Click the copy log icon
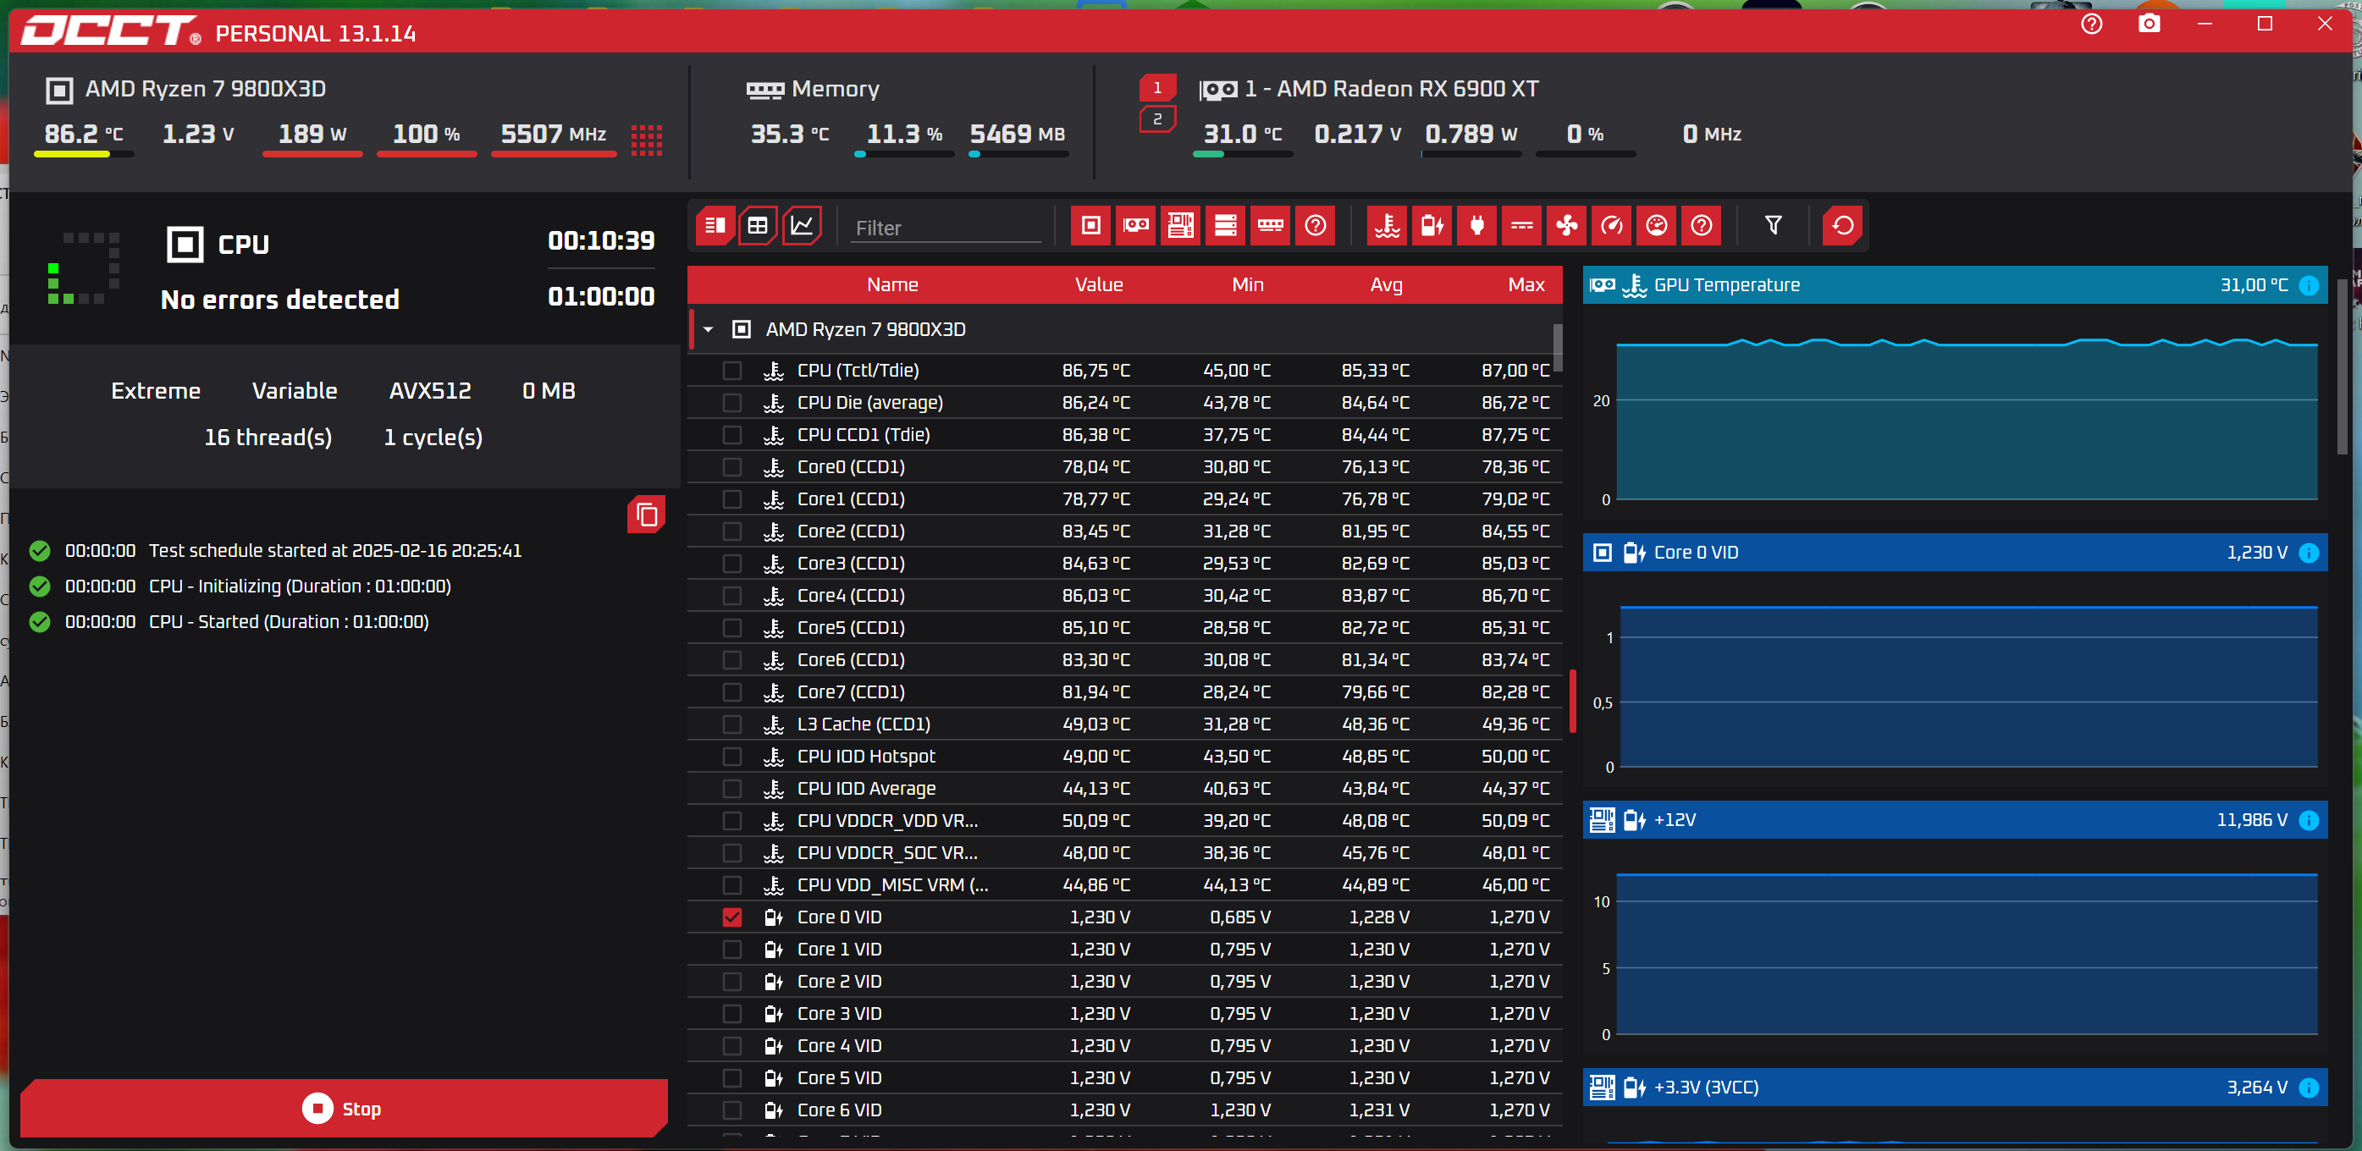The width and height of the screenshot is (2362, 1151). click(647, 515)
